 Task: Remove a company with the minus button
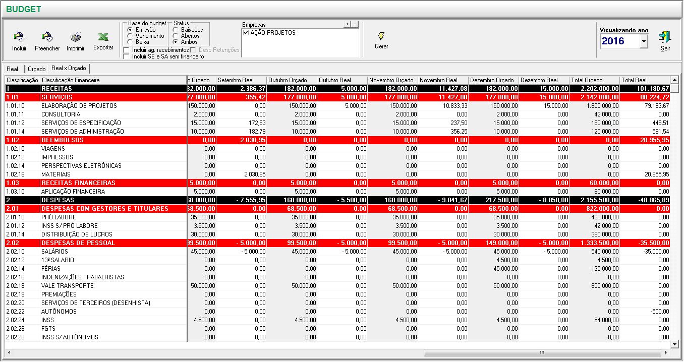(355, 24)
